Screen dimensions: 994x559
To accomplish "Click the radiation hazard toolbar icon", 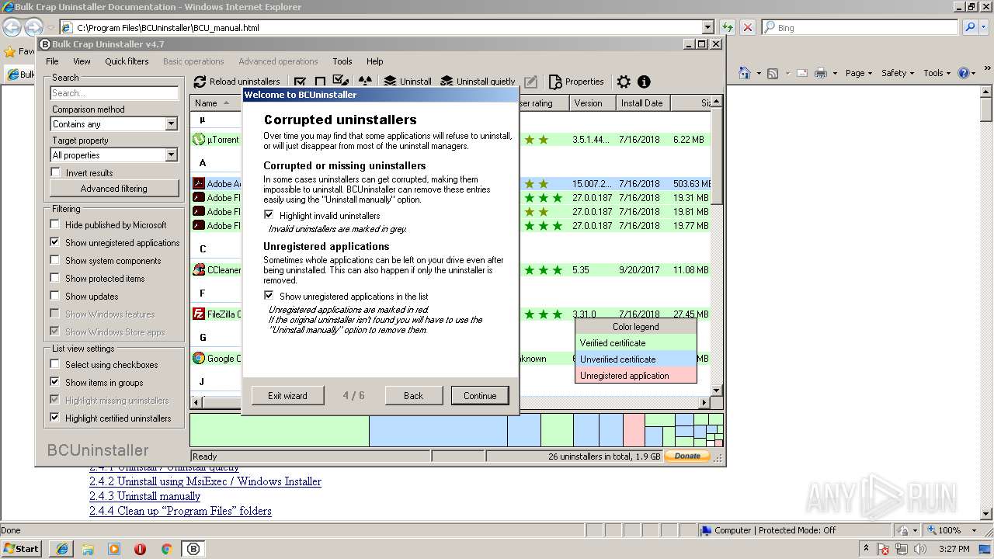I will (365, 82).
